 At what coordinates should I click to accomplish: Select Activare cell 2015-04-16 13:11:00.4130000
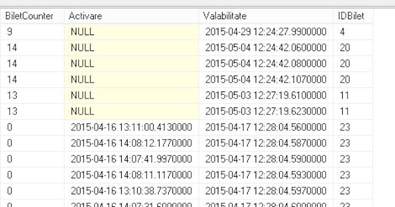tap(131, 127)
